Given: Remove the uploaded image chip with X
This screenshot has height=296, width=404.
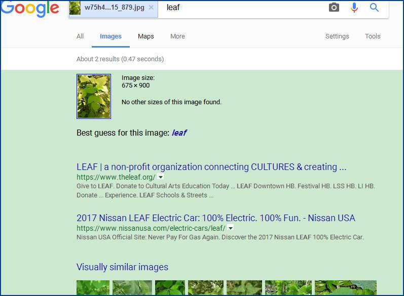Looking at the screenshot, I should pos(151,8).
